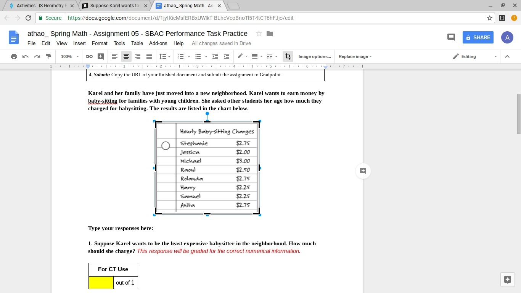Select the Paint format tool
This screenshot has height=293, width=521.
tap(48, 56)
